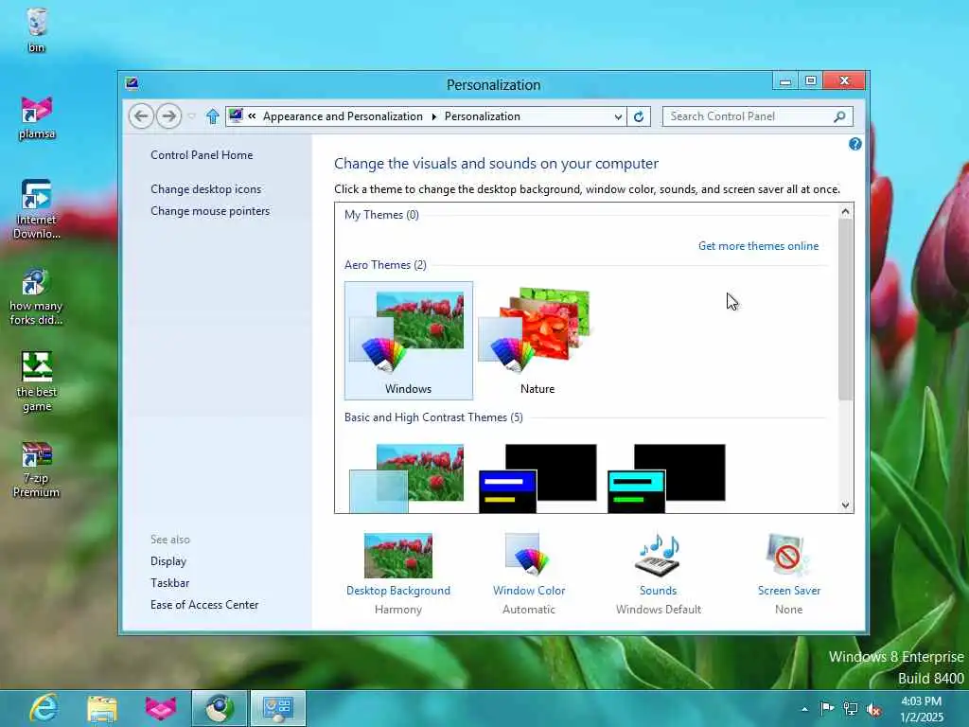Click the Personalization window title icon

(x=132, y=83)
